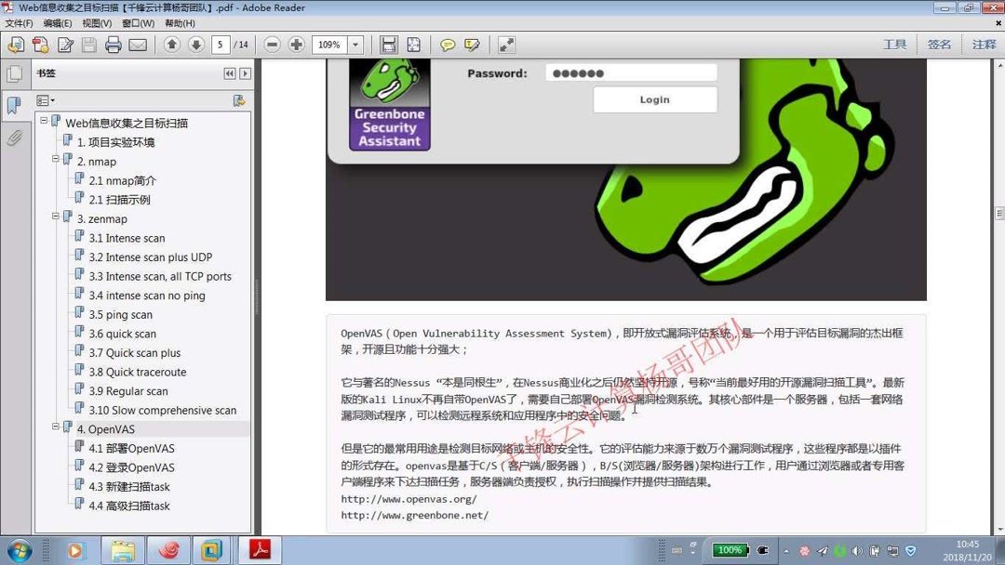The image size is (1005, 565).
Task: Click the next page down arrow
Action: pyautogui.click(x=197, y=44)
